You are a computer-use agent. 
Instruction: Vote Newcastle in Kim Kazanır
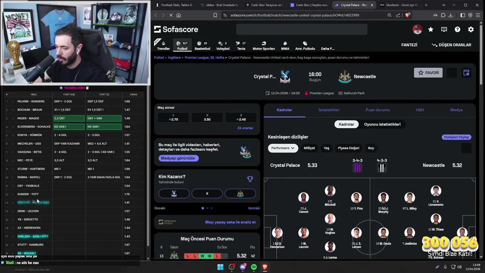(x=240, y=193)
